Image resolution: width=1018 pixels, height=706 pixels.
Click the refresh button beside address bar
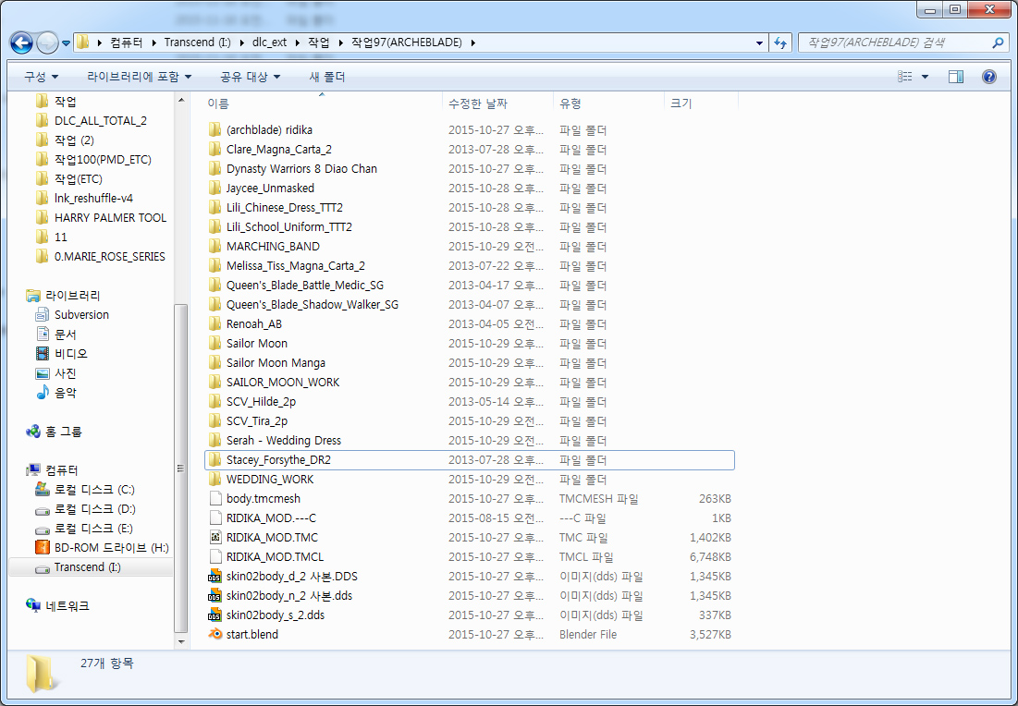[x=781, y=43]
